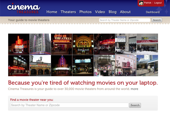Open the Blog page
The height and width of the screenshot is (116, 170).
113,12
